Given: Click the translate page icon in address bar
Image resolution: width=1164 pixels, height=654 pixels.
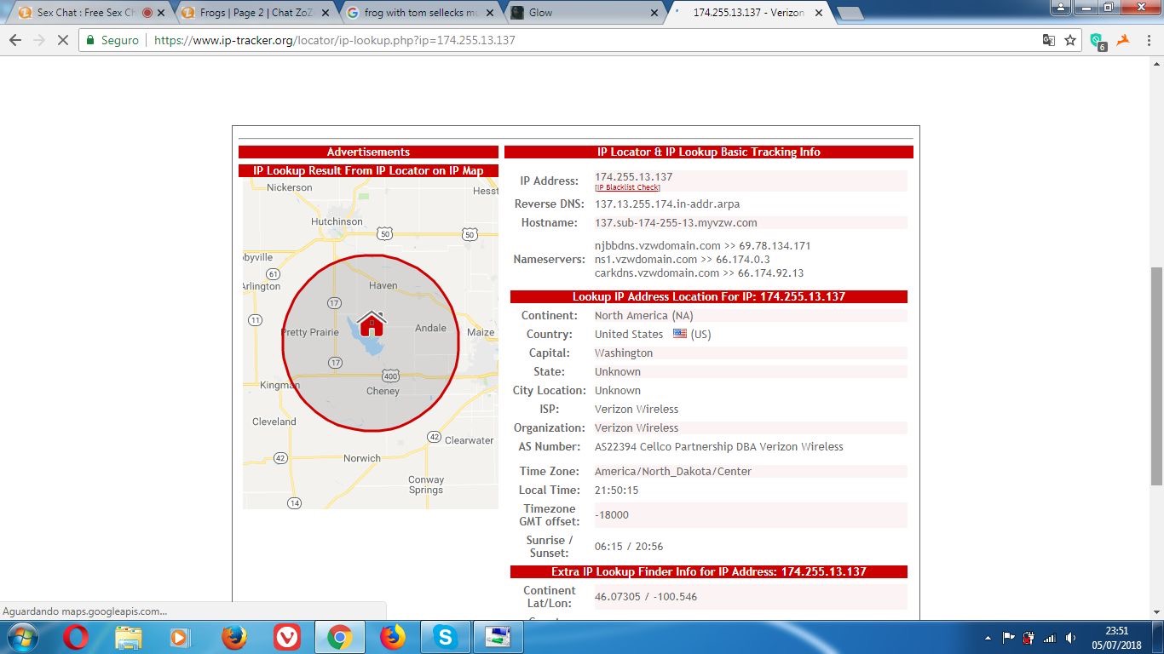Looking at the screenshot, I should pyautogui.click(x=1049, y=40).
